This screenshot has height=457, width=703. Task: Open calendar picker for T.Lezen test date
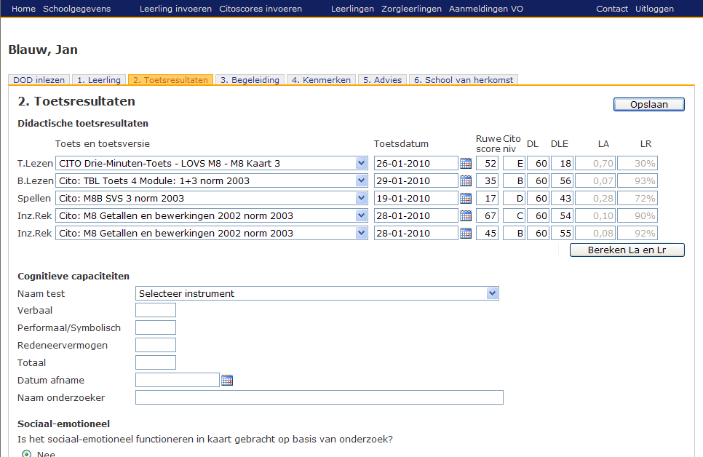click(x=466, y=163)
